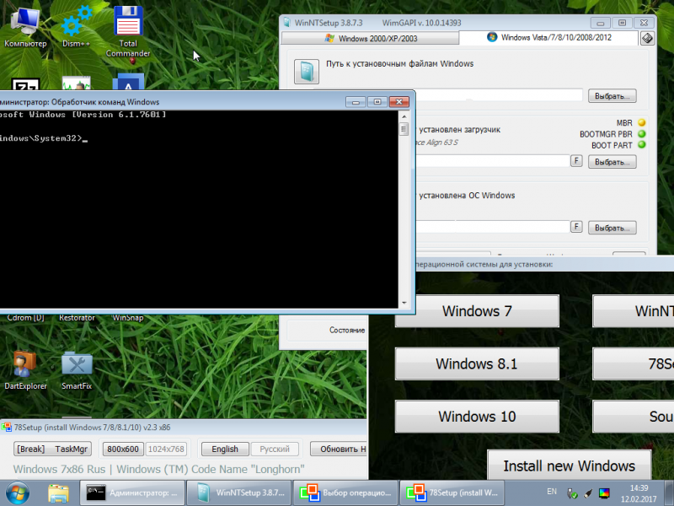This screenshot has height=506, width=674.
Task: Launch SmartFix tool icon
Action: (x=77, y=370)
